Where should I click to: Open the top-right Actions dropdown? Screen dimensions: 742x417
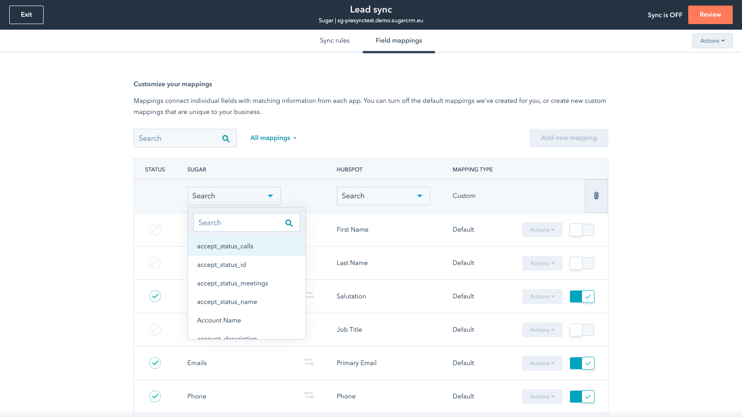click(712, 41)
